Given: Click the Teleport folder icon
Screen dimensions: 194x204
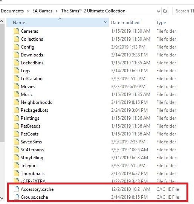Looking at the screenshot, I should pyautogui.click(x=16, y=165).
